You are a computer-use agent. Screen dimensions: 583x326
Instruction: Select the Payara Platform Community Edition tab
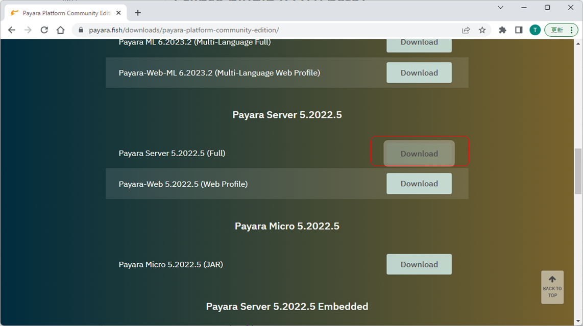coord(66,13)
